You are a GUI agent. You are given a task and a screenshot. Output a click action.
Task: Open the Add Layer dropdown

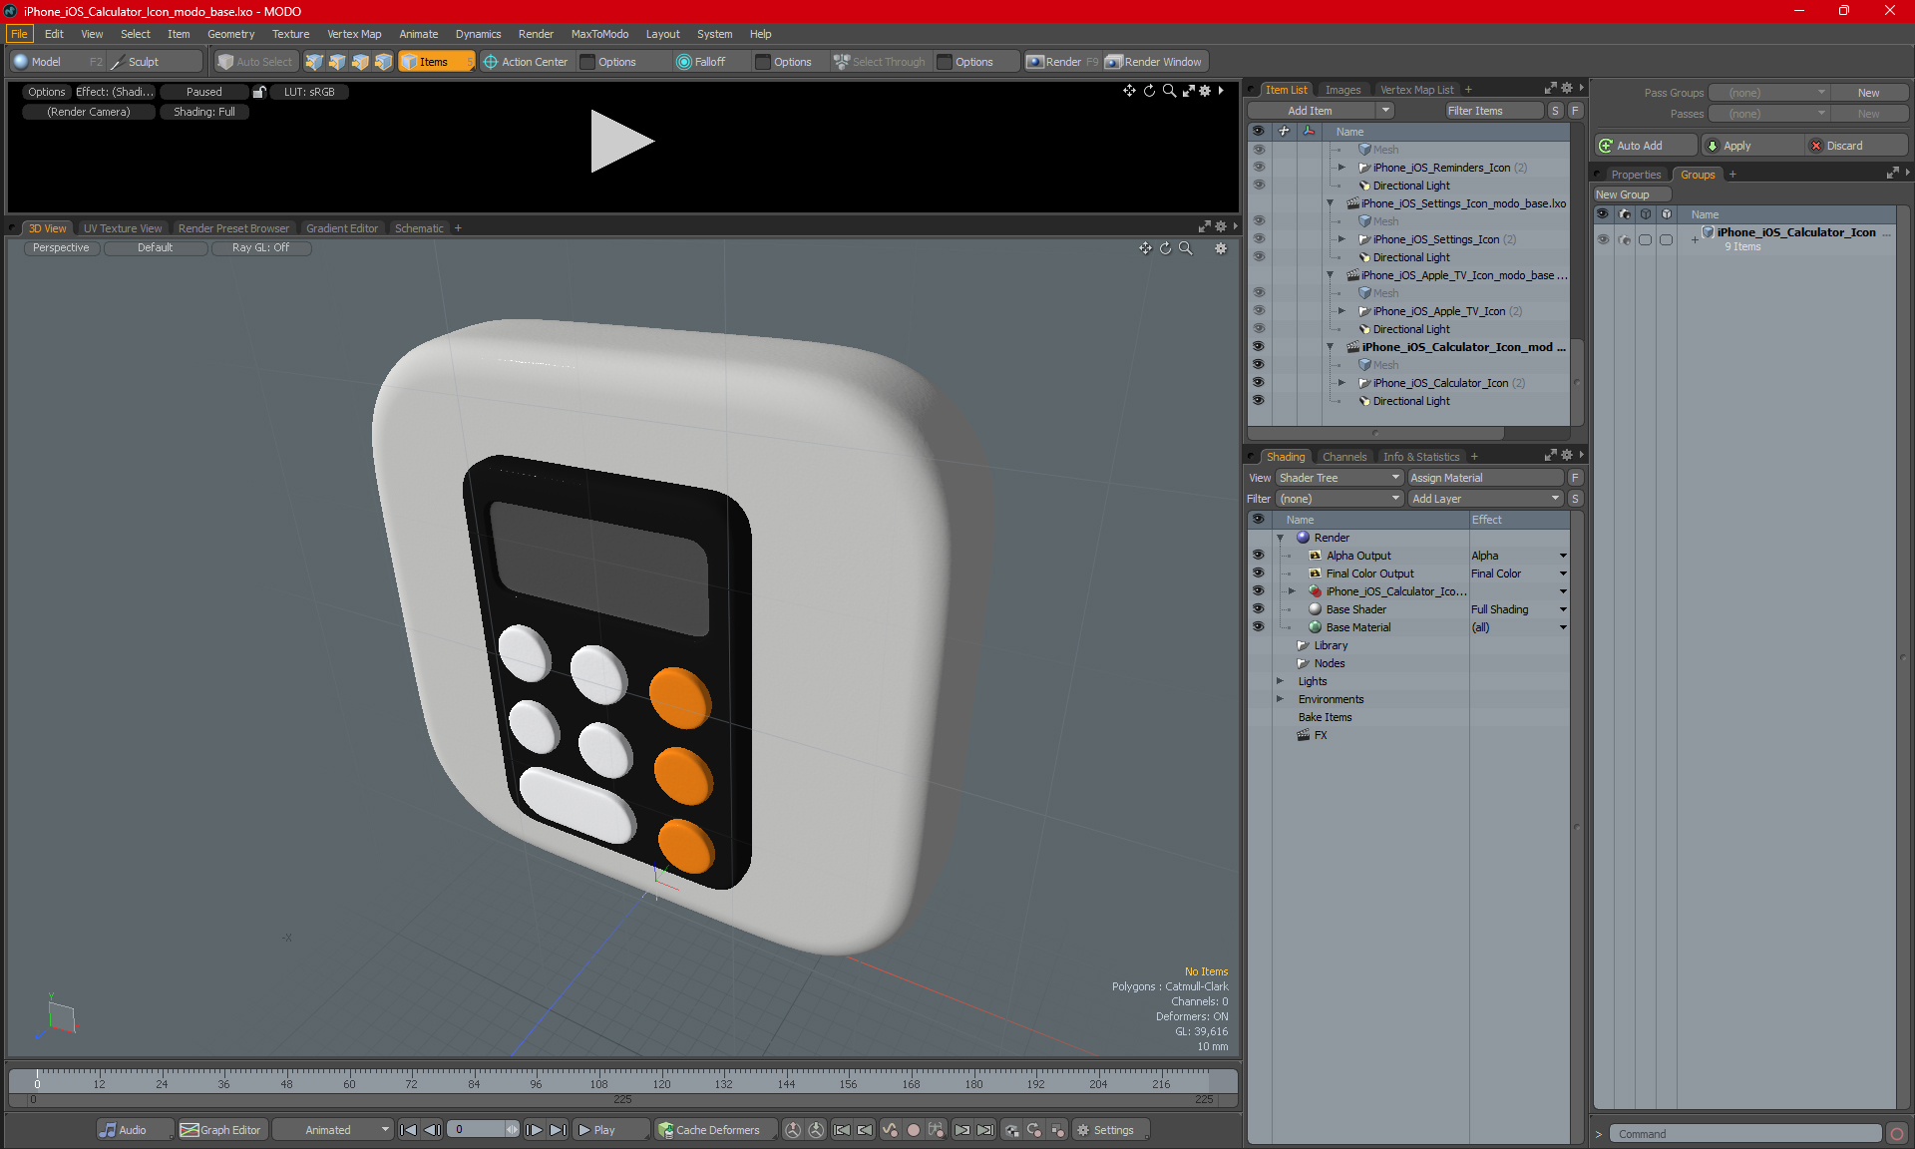[x=1485, y=499]
